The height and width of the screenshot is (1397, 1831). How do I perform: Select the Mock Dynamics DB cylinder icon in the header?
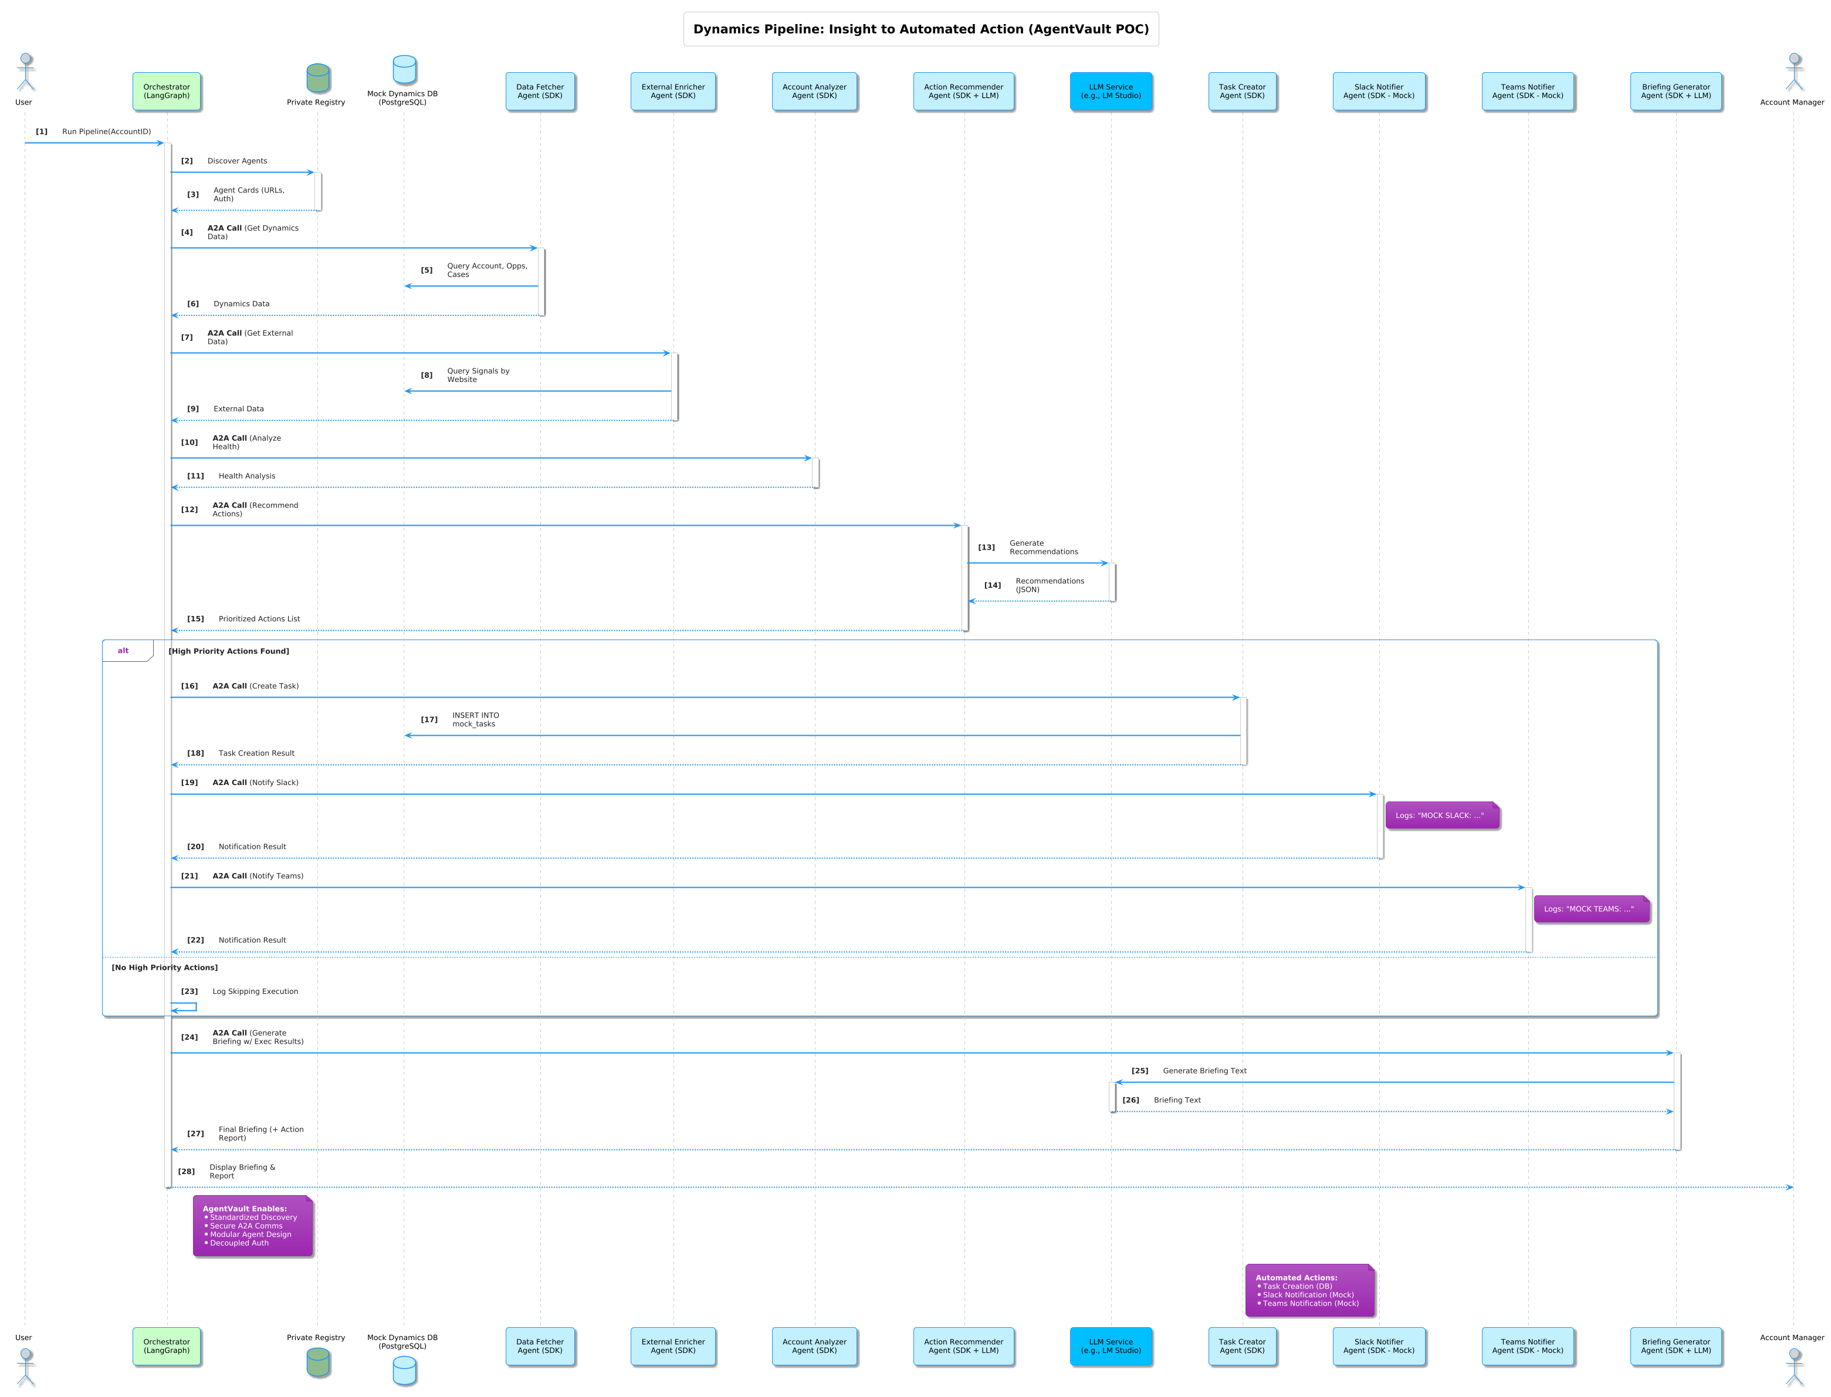(404, 69)
